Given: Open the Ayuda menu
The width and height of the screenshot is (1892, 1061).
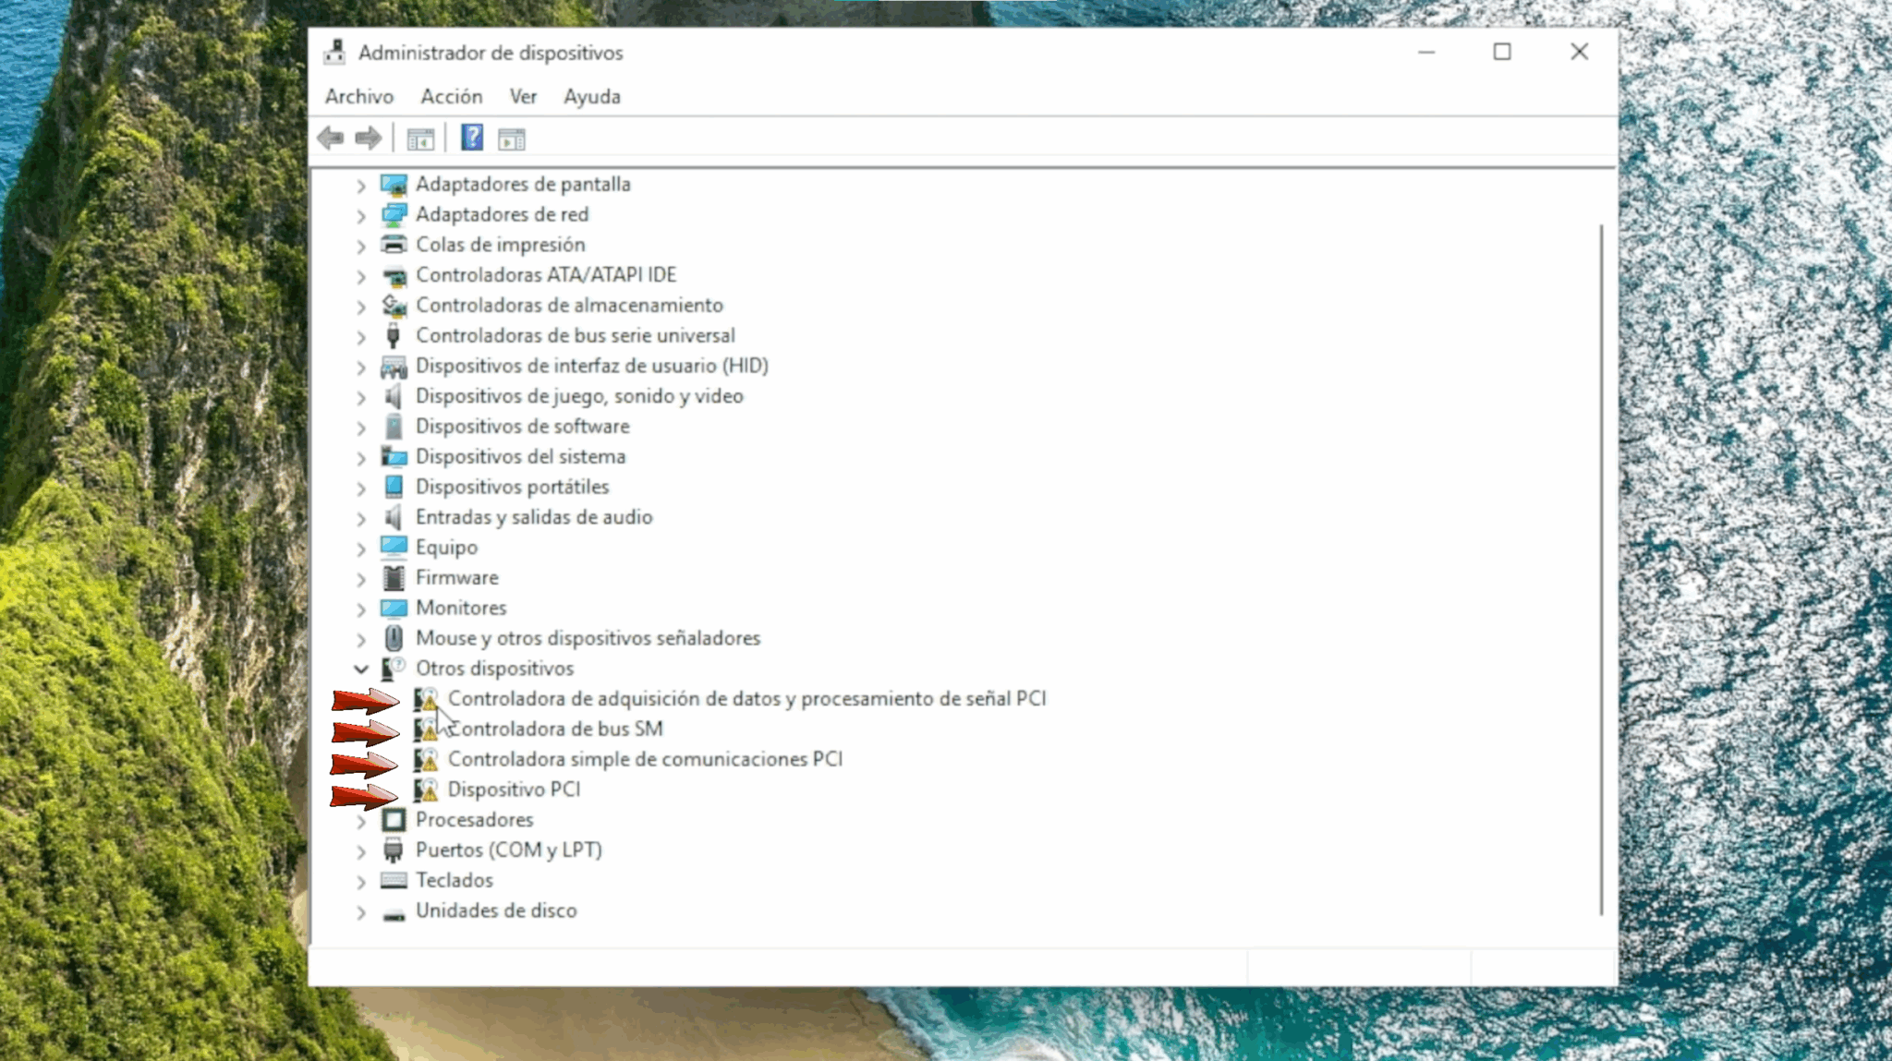Looking at the screenshot, I should tap(591, 96).
